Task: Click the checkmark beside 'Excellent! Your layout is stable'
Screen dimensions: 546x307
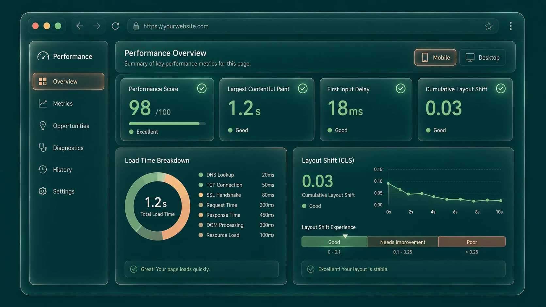Action: pos(311,269)
